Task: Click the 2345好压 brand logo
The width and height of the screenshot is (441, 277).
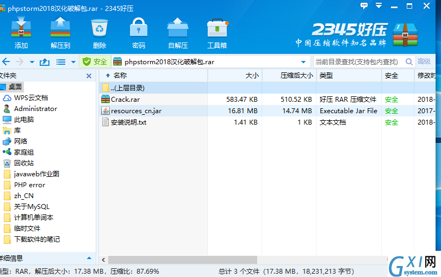Action: click(357, 34)
